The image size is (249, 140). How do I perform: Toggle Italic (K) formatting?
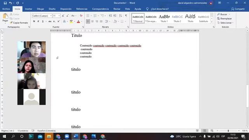(38, 21)
